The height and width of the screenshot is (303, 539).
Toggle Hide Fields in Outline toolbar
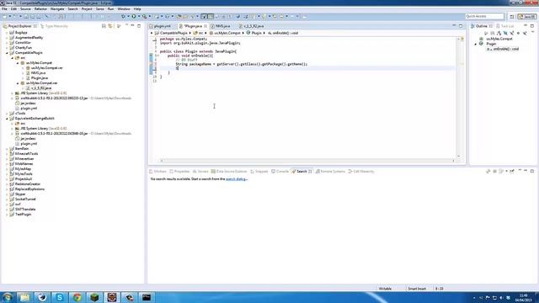(x=505, y=33)
